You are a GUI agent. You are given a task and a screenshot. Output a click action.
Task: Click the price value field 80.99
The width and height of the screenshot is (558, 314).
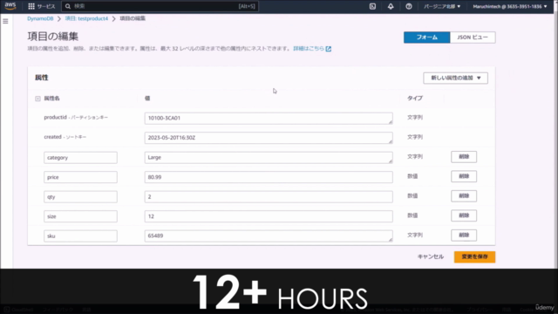pos(269,177)
